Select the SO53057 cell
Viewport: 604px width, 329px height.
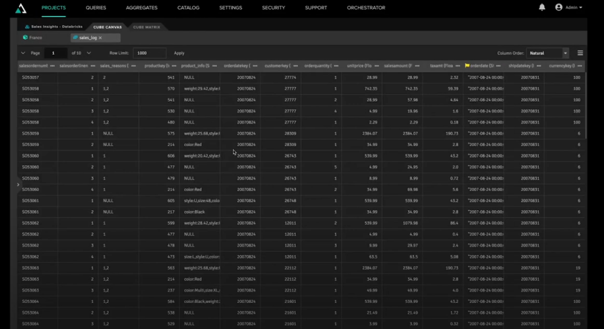[x=38, y=78]
